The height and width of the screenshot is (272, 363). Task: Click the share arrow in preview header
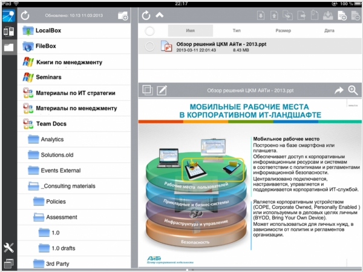[339, 90]
